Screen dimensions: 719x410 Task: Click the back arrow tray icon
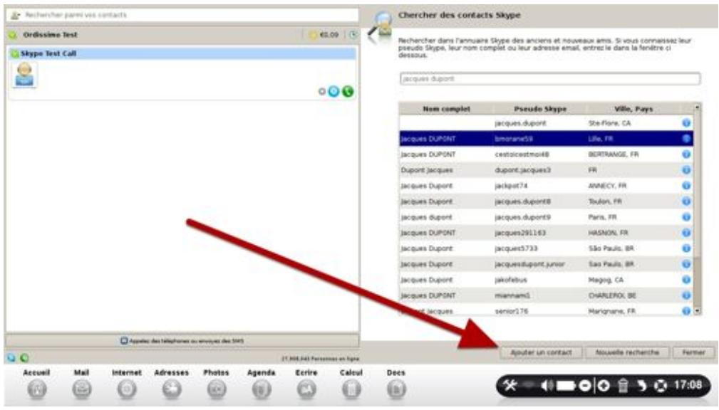point(641,386)
